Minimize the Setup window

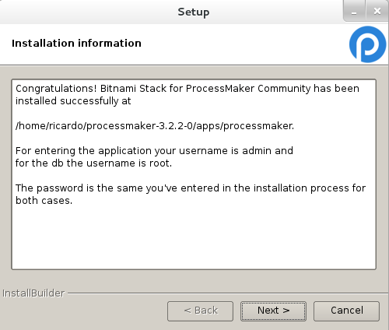coord(354,12)
